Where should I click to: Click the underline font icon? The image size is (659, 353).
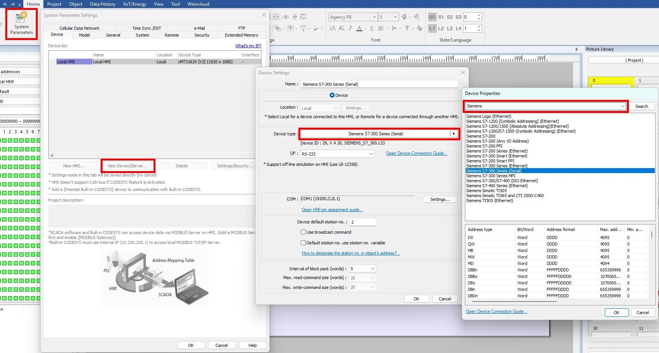tap(372, 28)
